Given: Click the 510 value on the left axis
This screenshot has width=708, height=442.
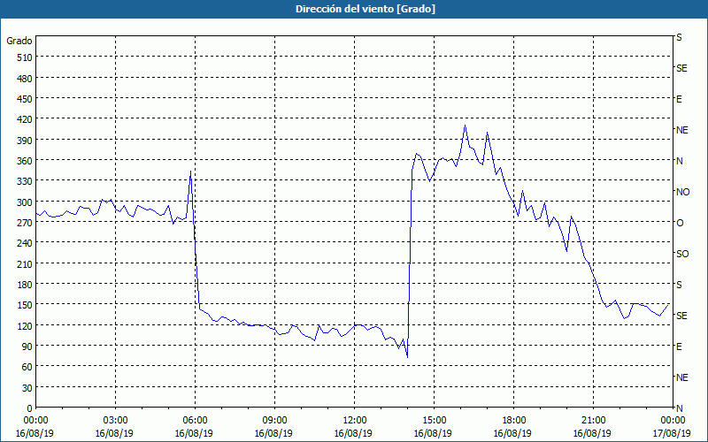Looking at the screenshot, I should 26,57.
